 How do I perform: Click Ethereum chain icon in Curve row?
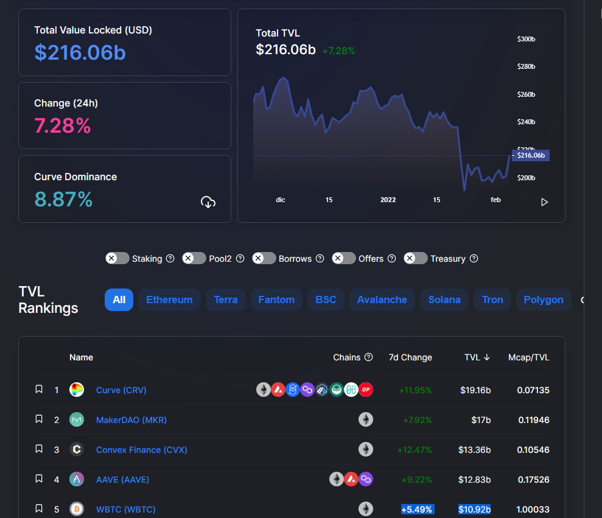pyautogui.click(x=264, y=390)
